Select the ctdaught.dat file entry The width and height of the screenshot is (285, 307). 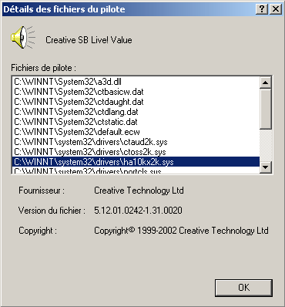(136, 102)
